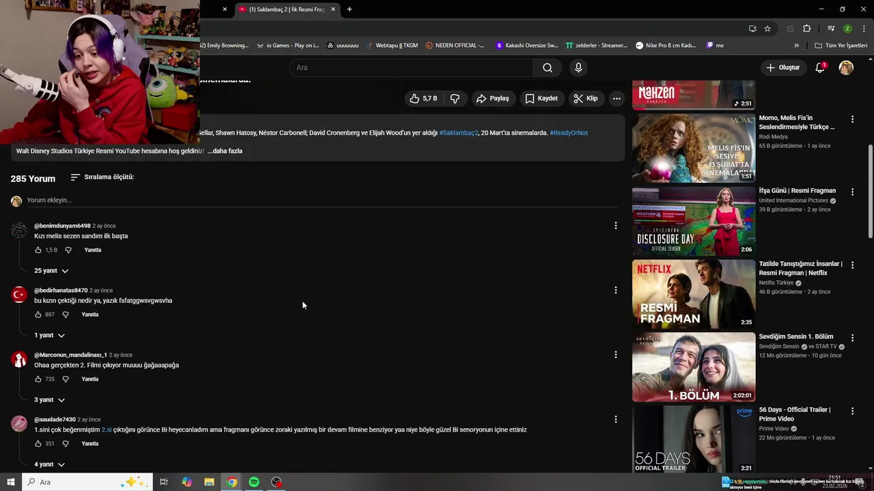Reply to @bedirhanatas8470's comment
This screenshot has width=874, height=491.
[x=90, y=314]
